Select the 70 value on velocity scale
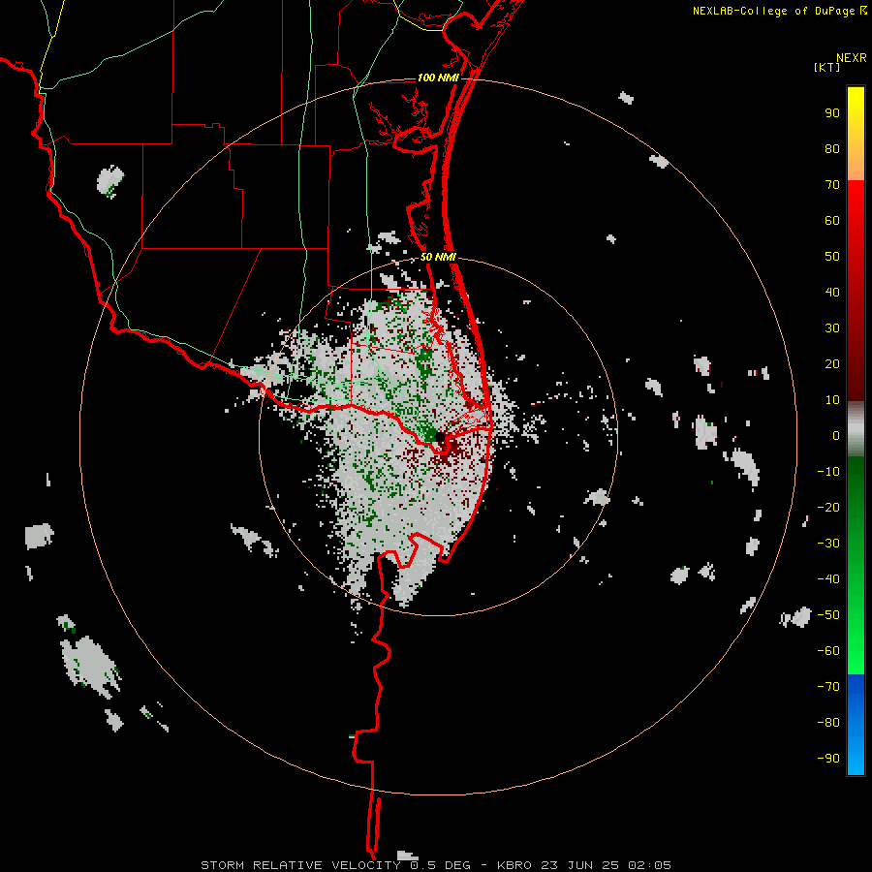872x872 pixels. [x=832, y=185]
